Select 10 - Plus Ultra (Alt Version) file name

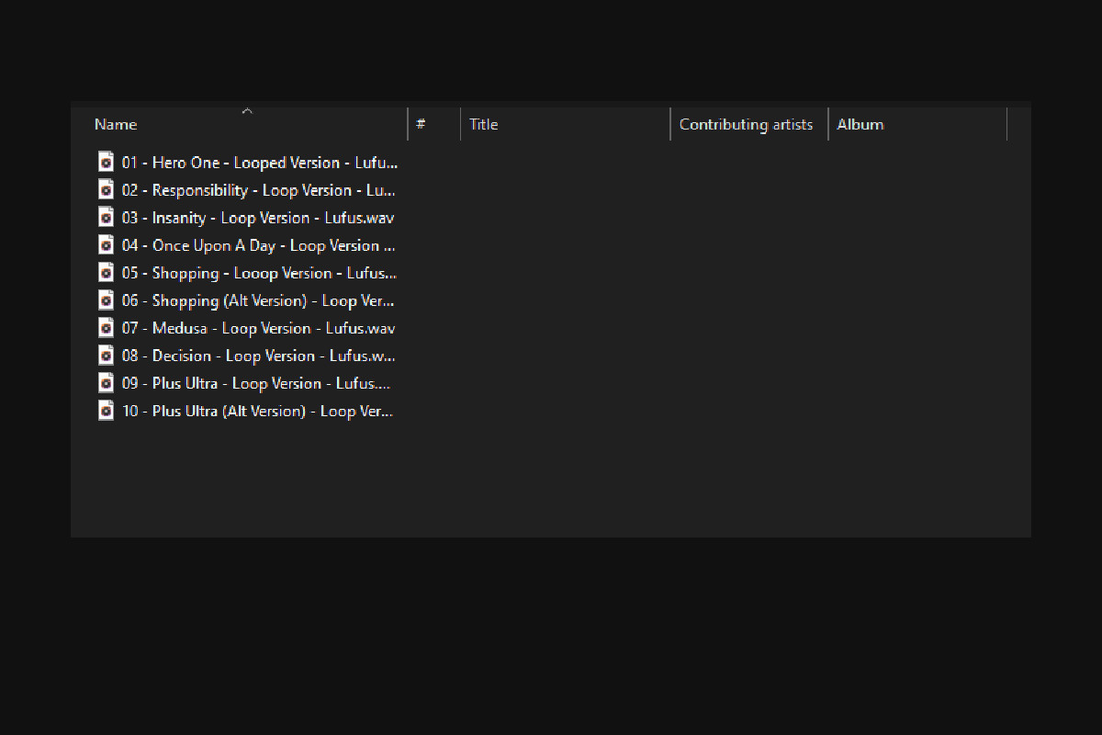(257, 411)
